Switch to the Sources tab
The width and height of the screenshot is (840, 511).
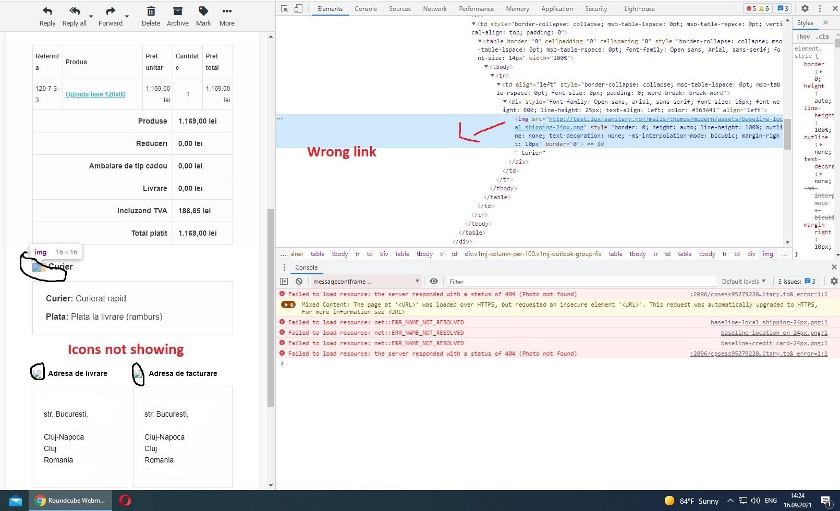point(399,9)
